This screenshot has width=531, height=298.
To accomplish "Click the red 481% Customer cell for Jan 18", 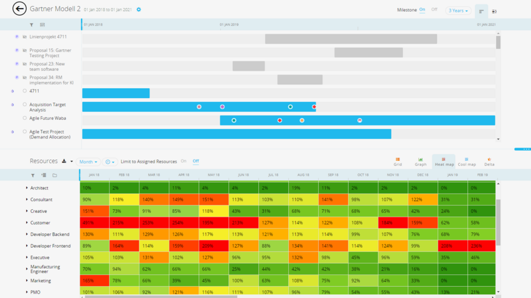I will (x=94, y=223).
